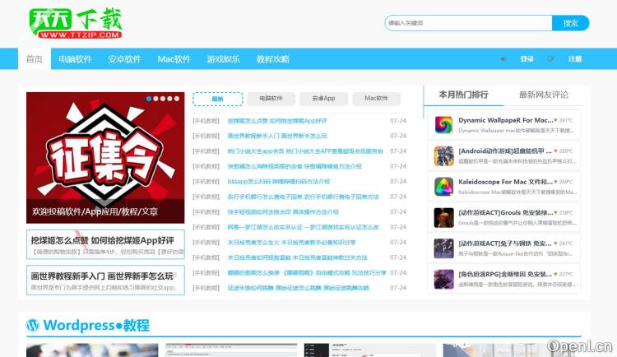The width and height of the screenshot is (617, 357).
Task: Click the keyword search input field
Action: click(467, 23)
